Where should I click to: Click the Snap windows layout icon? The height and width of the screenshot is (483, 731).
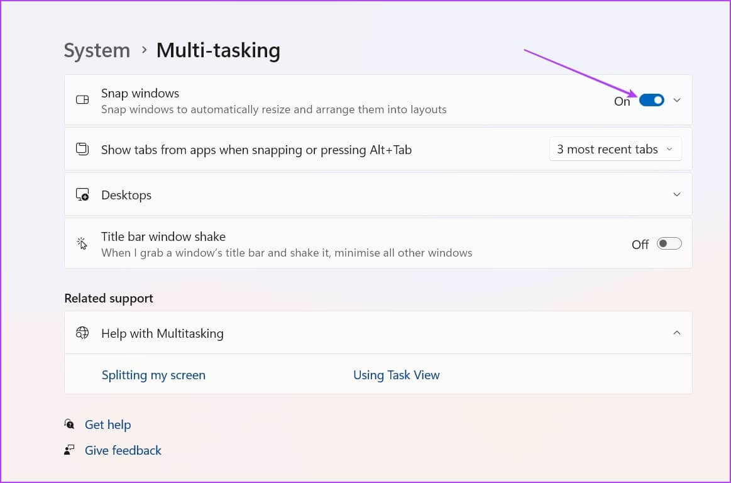82,100
